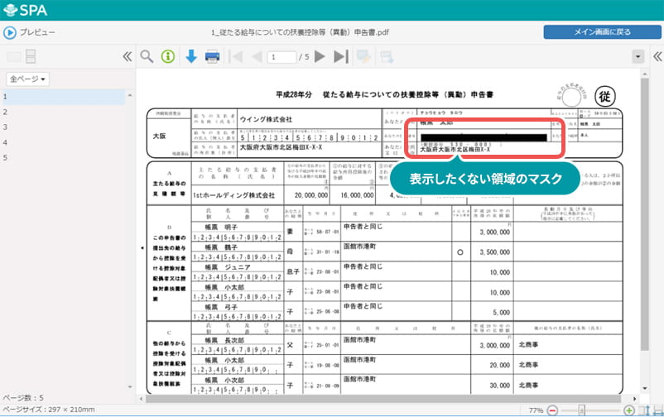
Task: Select page 4 in the page list
Action: point(63,142)
